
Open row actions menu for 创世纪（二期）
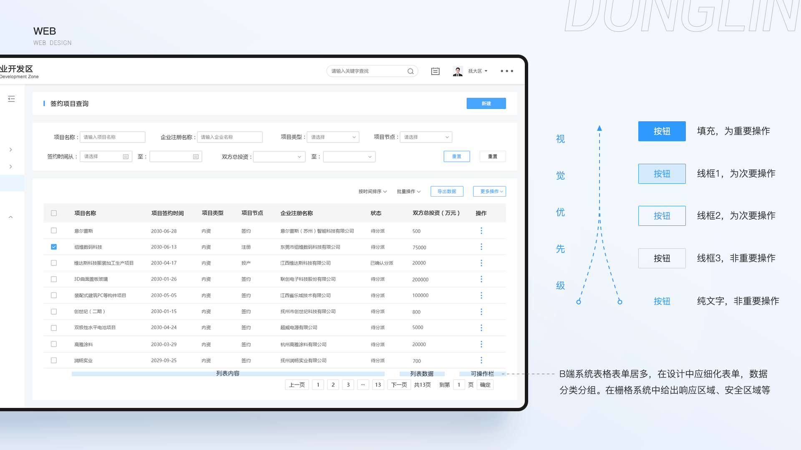click(481, 312)
